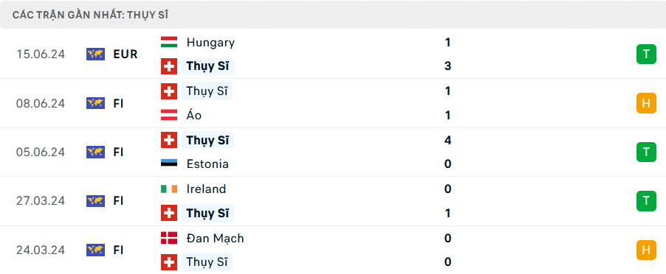Click the Austria flag next to Áo
Screen dimensions: 666x274
(x=169, y=115)
